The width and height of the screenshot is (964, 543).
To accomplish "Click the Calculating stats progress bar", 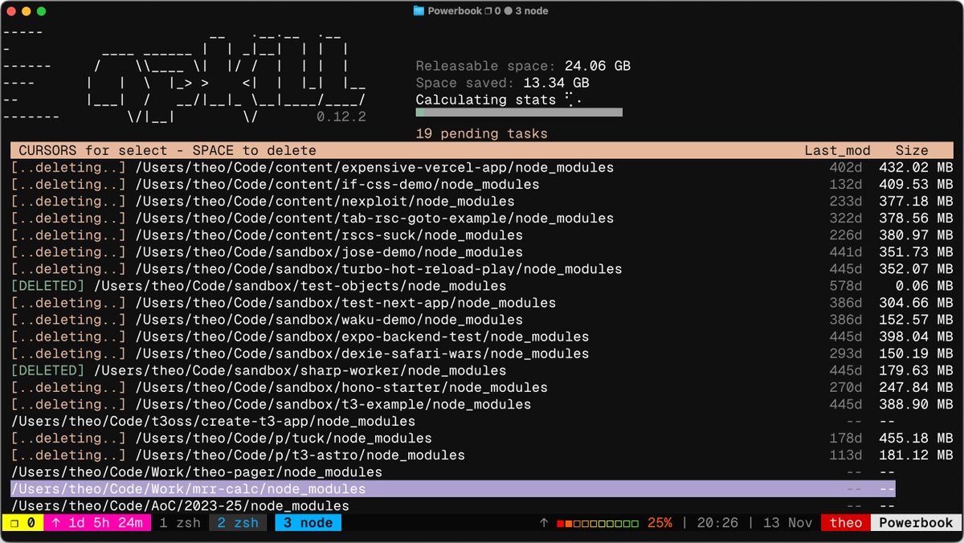I will click(519, 112).
